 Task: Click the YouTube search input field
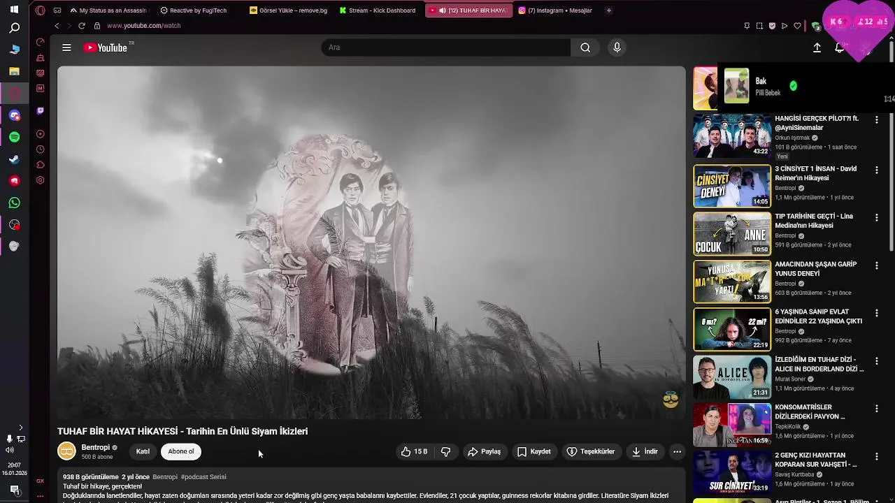click(x=446, y=48)
